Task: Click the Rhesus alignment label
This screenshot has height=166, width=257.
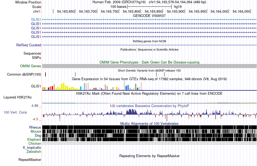Action: point(35,127)
